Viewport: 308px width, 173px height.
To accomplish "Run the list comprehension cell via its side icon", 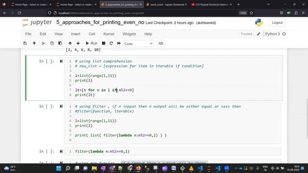I will pyautogui.click(x=61, y=62).
